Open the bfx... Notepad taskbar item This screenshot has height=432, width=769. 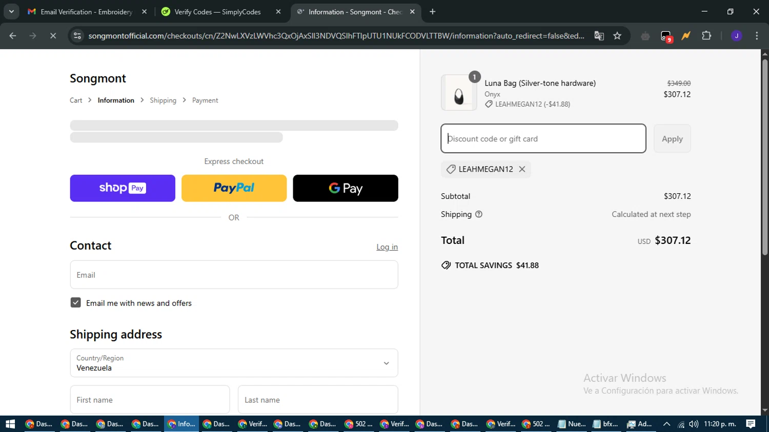point(606,424)
